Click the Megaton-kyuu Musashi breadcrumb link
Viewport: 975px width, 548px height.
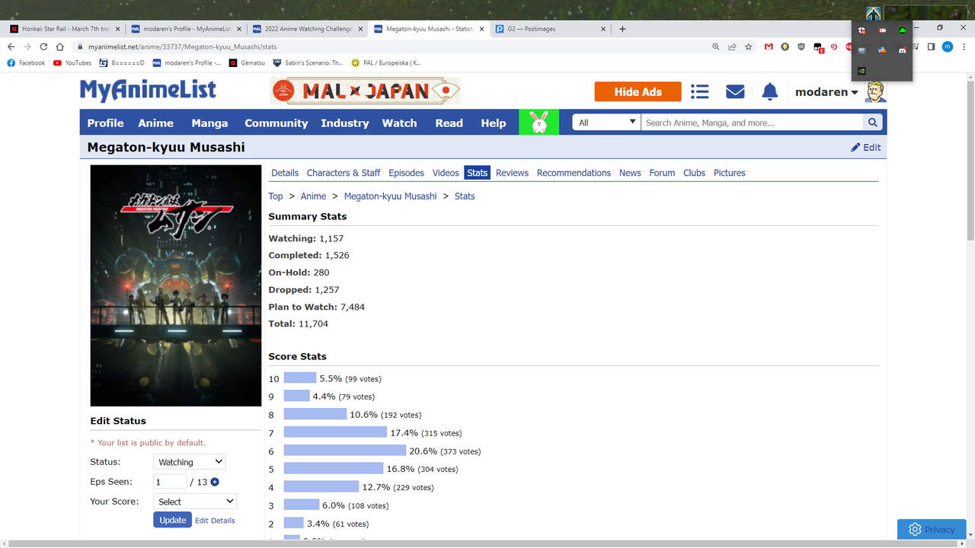[390, 196]
